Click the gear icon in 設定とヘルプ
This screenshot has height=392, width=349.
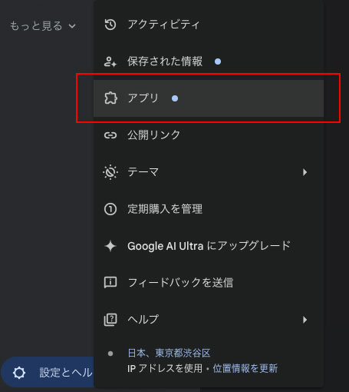coord(19,373)
